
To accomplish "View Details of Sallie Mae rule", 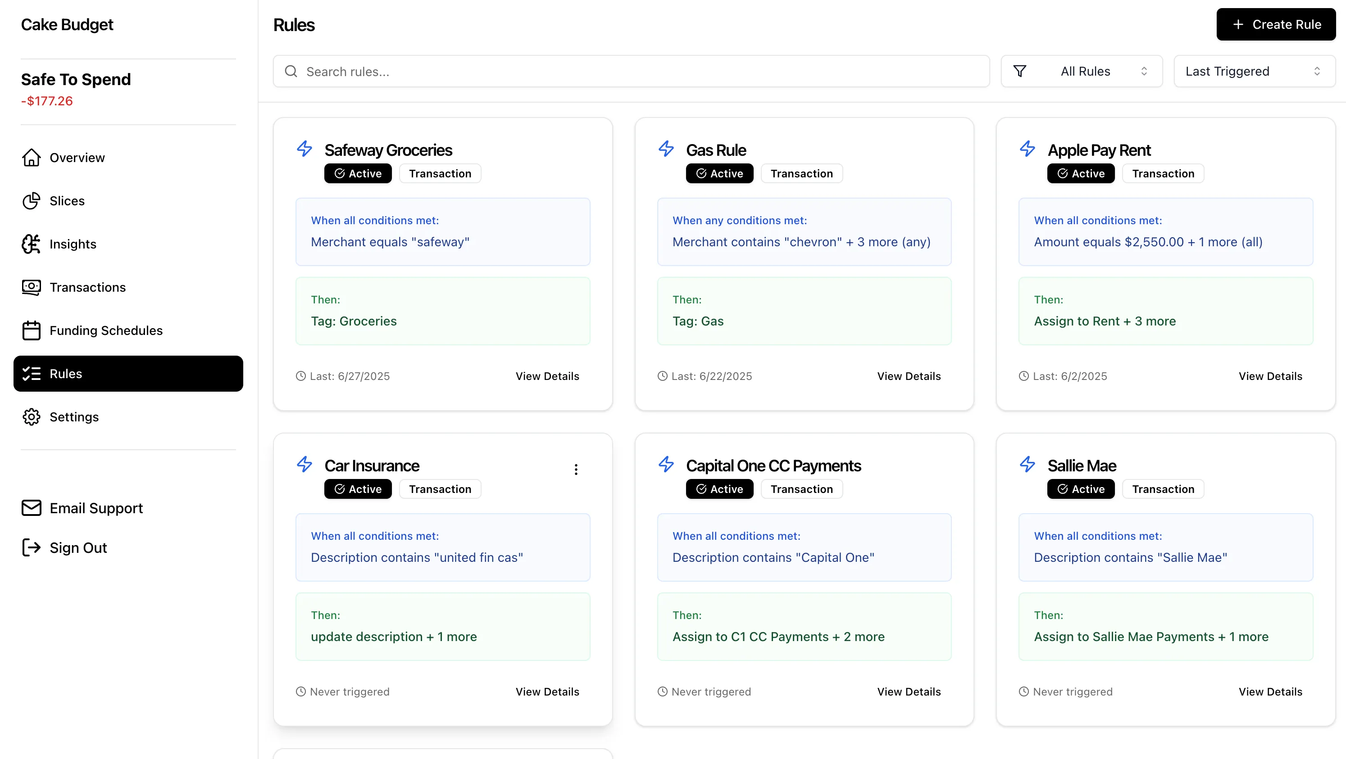I will pos(1270,691).
